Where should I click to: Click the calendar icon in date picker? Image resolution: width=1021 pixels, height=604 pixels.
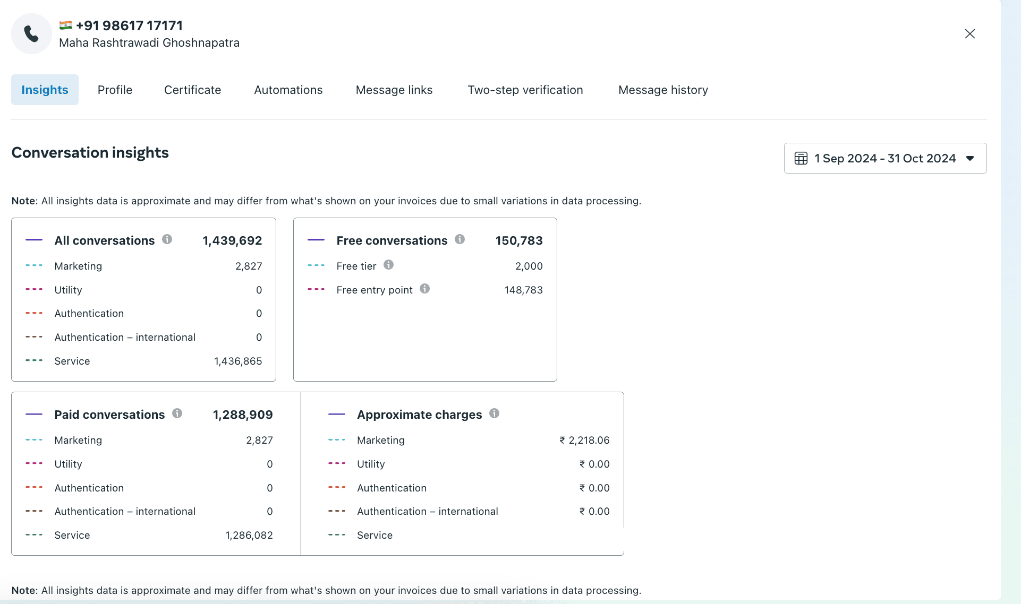pyautogui.click(x=801, y=158)
